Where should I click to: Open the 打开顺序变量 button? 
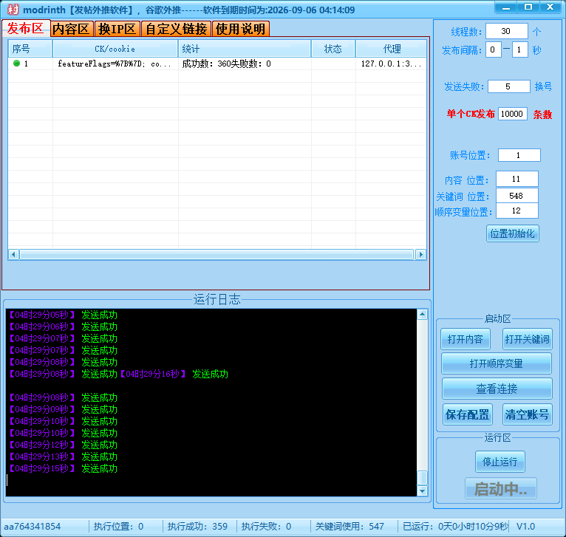tap(497, 363)
